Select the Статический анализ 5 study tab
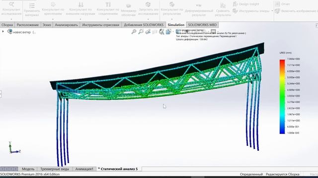 pyautogui.click(x=119, y=169)
